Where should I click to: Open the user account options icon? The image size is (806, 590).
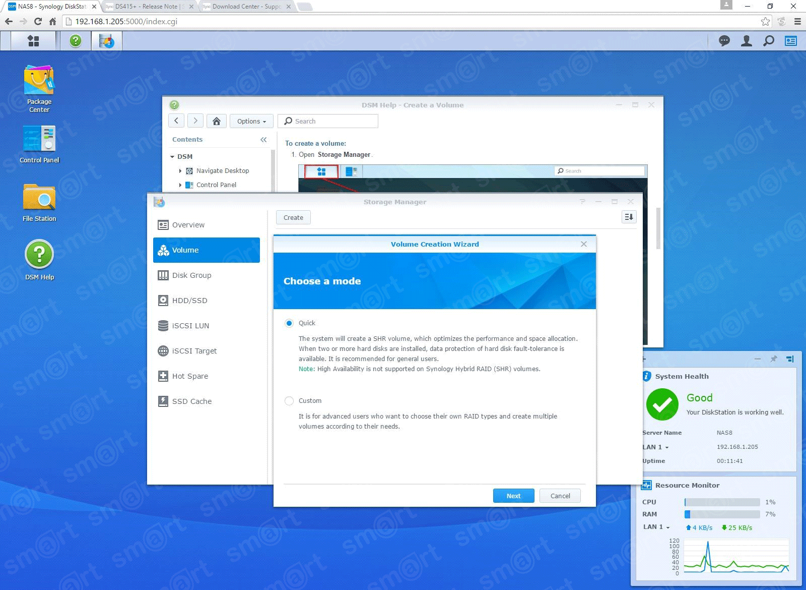[747, 41]
